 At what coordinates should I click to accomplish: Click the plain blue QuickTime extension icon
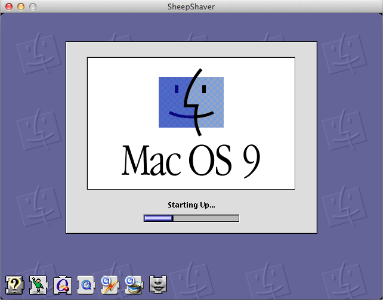[x=87, y=284]
